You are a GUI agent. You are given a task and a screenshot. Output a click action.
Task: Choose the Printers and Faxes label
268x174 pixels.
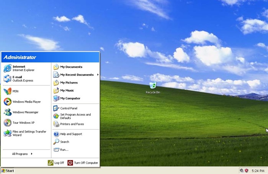point(72,124)
